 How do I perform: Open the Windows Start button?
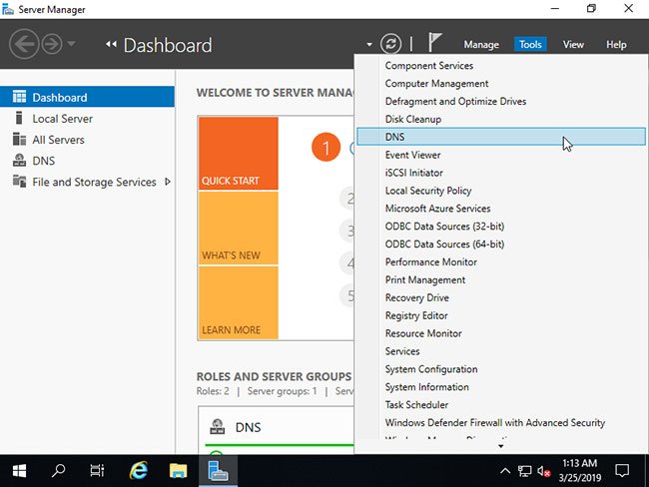pyautogui.click(x=19, y=470)
